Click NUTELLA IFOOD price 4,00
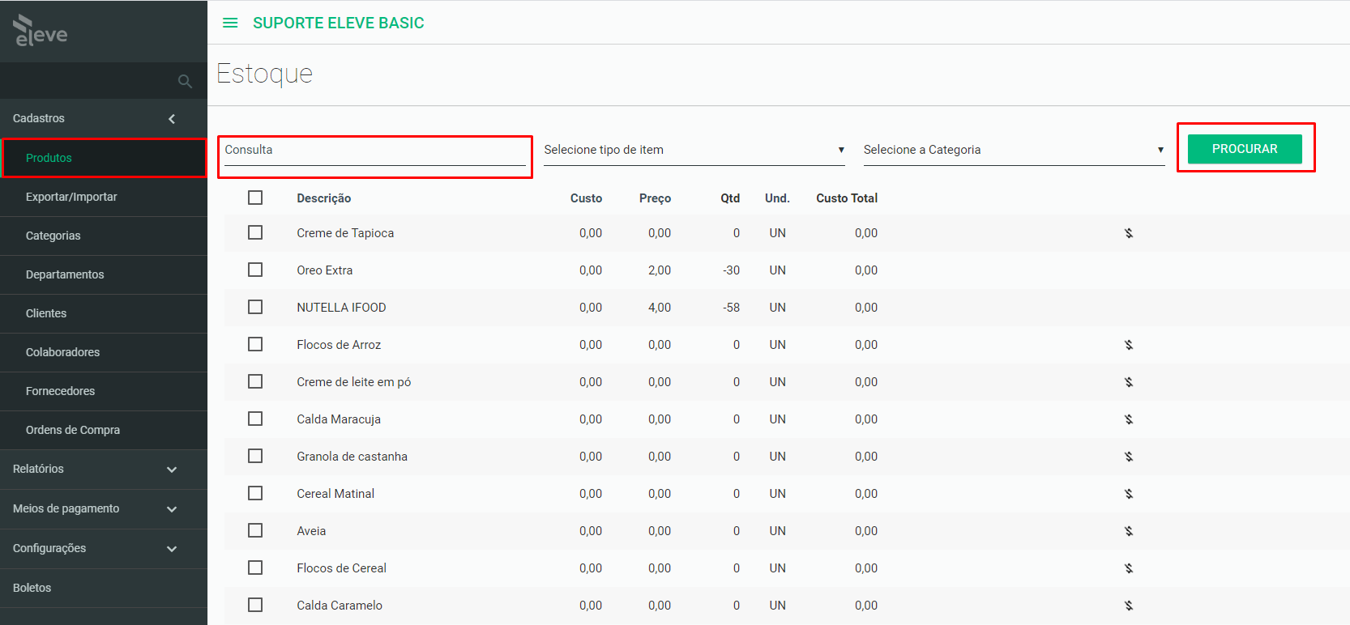The image size is (1350, 625). [x=660, y=308]
